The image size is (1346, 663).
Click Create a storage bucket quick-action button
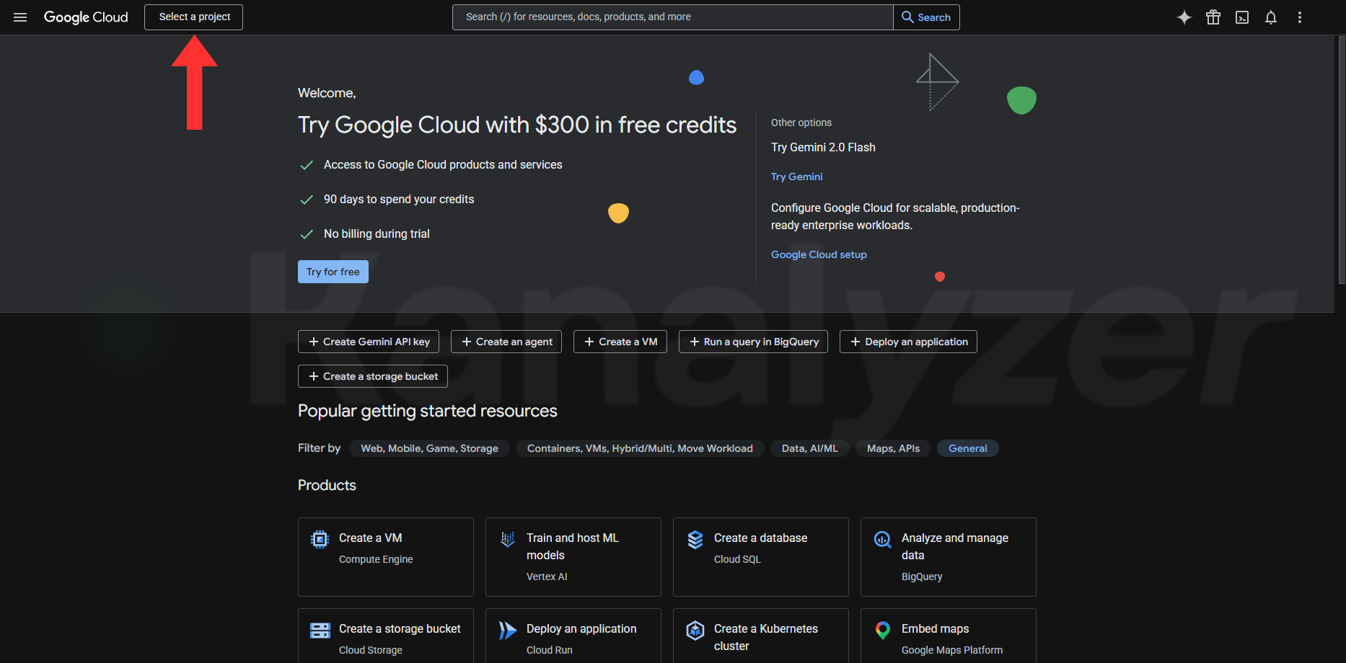click(x=373, y=376)
